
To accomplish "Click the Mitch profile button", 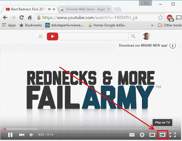I will pos(145,3).
